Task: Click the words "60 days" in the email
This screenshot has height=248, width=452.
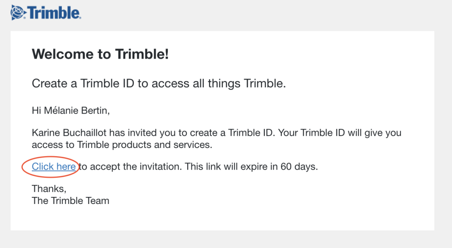Action: click(299, 167)
